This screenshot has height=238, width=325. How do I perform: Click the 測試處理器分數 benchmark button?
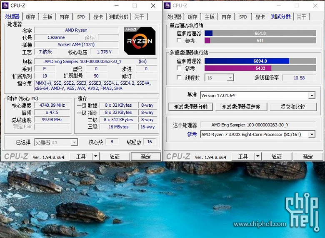pos(191,107)
